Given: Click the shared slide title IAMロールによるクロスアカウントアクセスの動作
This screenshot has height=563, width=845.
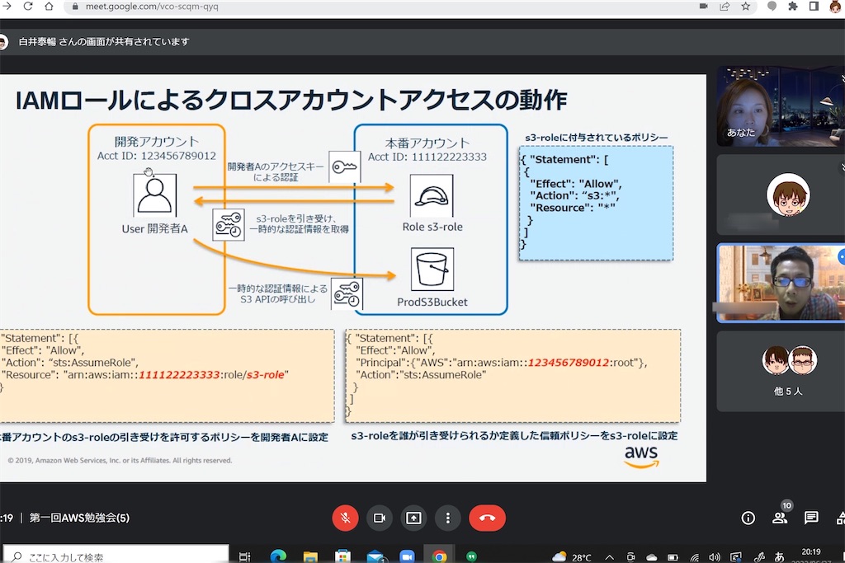Looking at the screenshot, I should coord(291,100).
